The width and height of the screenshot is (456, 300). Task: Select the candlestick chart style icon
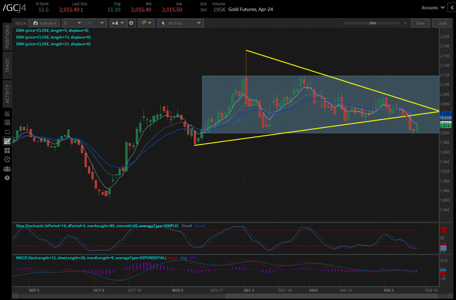[x=115, y=23]
